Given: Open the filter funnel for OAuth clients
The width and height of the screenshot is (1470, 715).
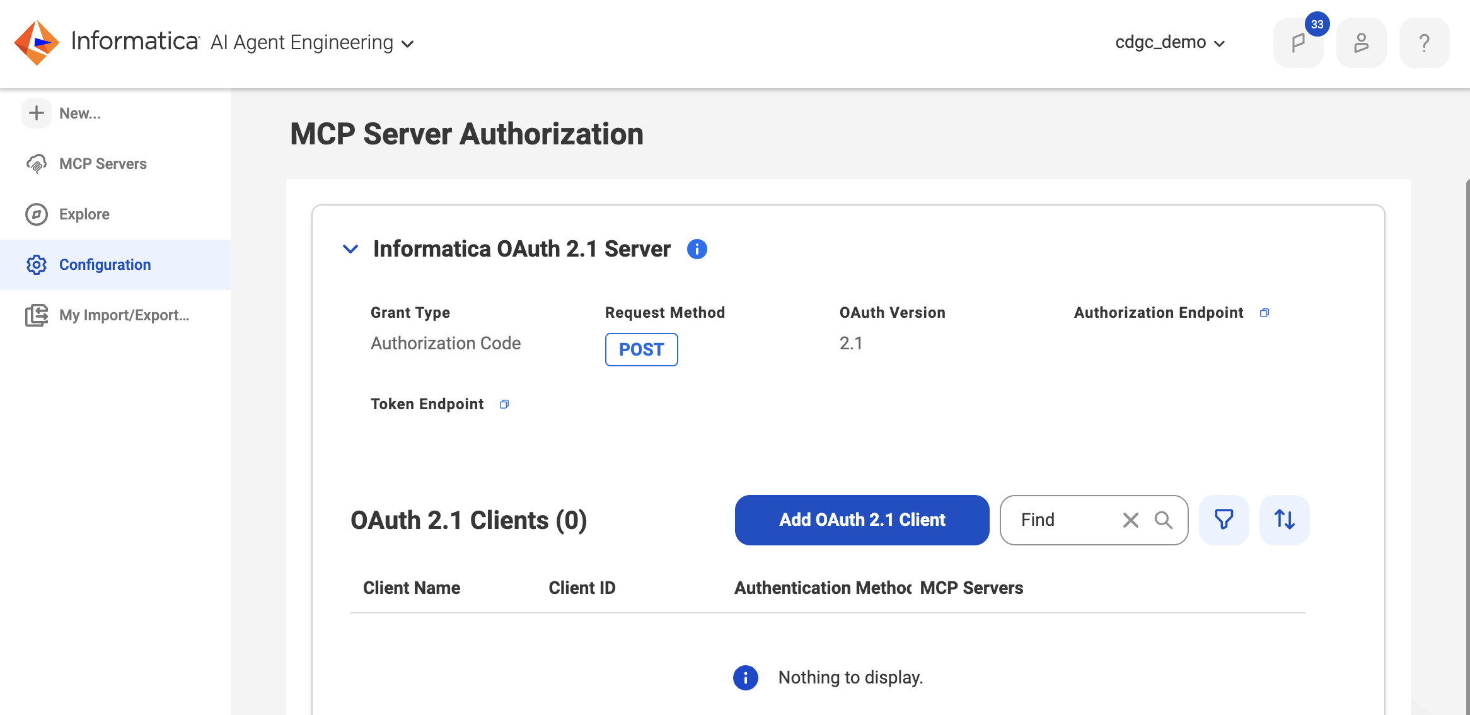Looking at the screenshot, I should coord(1224,520).
